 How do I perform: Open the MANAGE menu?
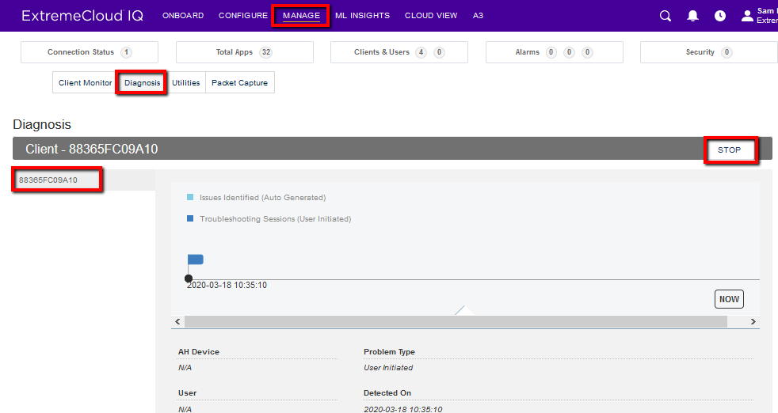click(x=301, y=16)
